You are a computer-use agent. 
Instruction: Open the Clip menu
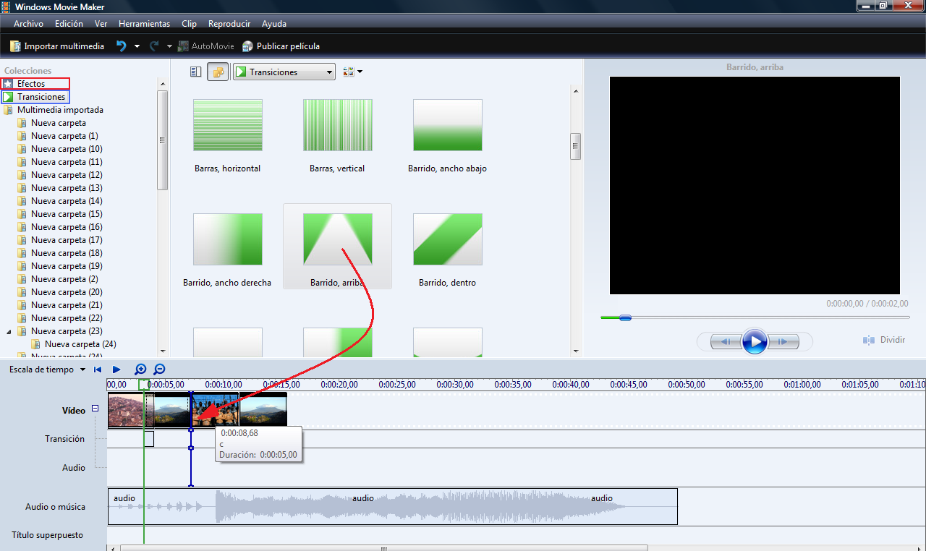click(189, 24)
